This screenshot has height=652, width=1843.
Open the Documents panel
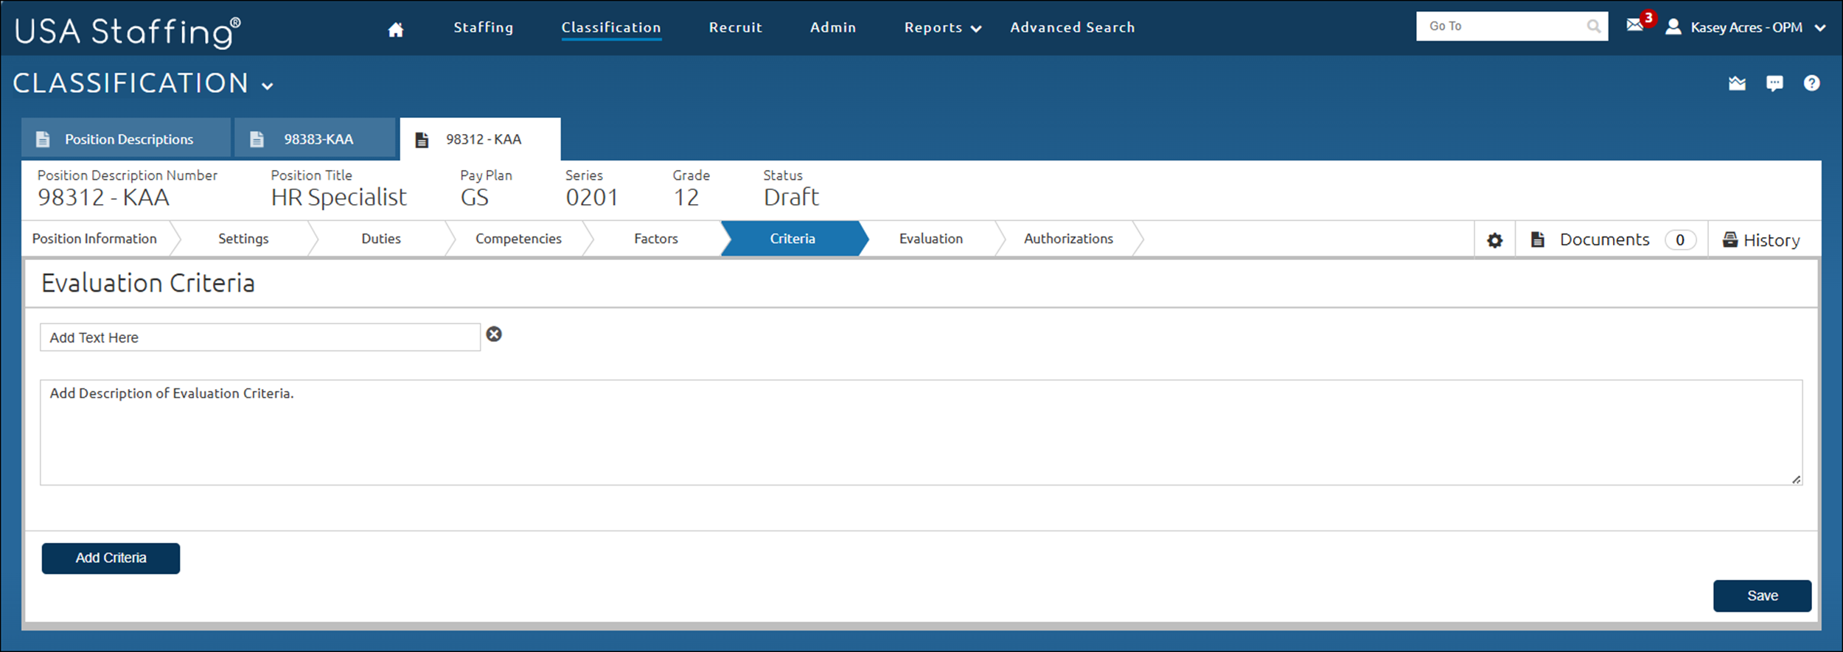(x=1612, y=239)
